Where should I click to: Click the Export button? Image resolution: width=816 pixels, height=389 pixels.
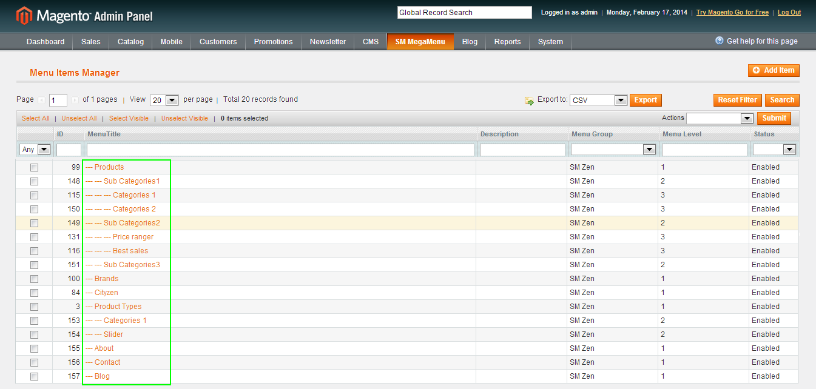coord(646,101)
